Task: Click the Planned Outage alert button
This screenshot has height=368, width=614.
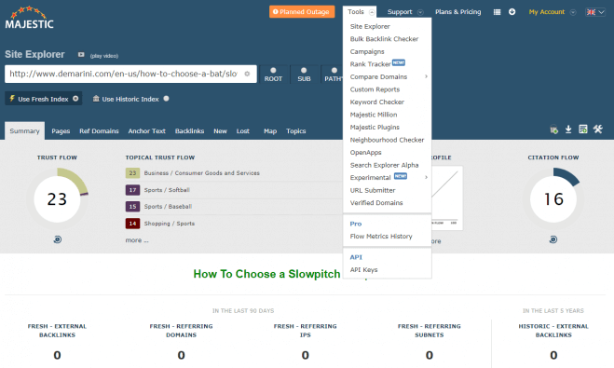Action: pos(302,12)
